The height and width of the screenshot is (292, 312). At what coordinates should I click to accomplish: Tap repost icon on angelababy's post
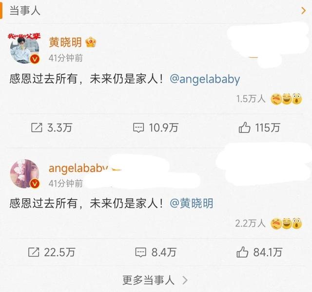point(34,252)
